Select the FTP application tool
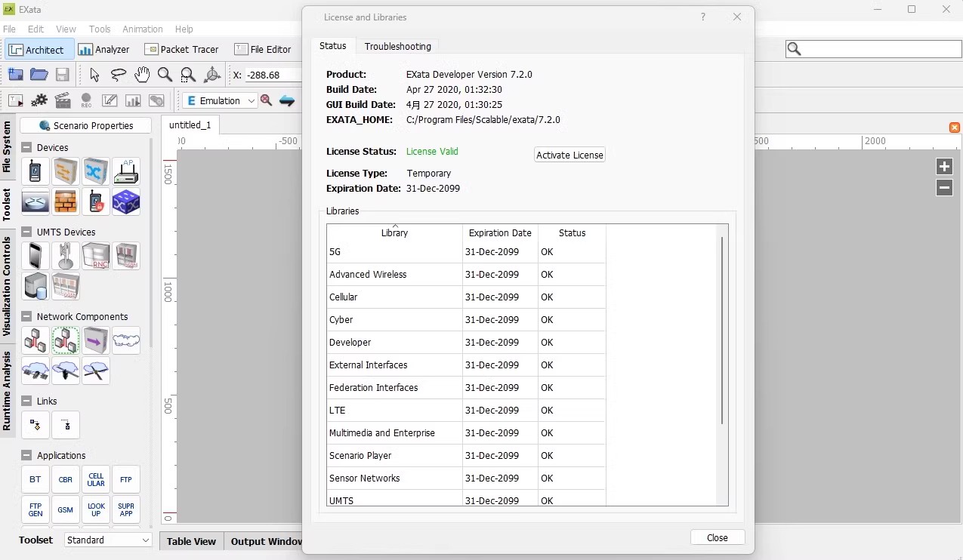This screenshot has width=963, height=560. point(126,479)
